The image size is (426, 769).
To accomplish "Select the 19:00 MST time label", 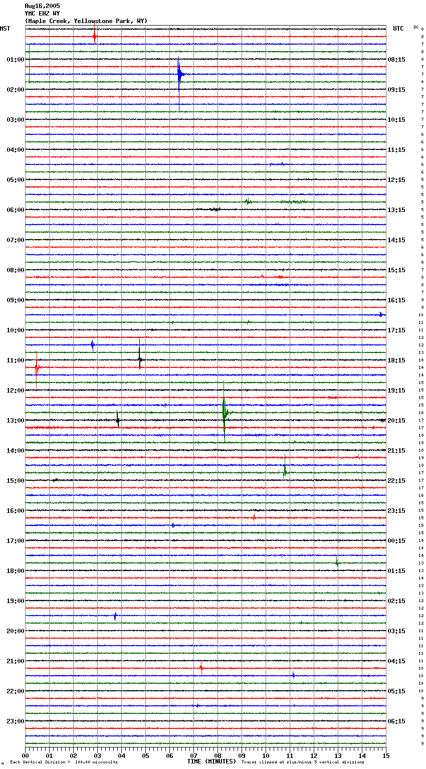I will pyautogui.click(x=16, y=601).
